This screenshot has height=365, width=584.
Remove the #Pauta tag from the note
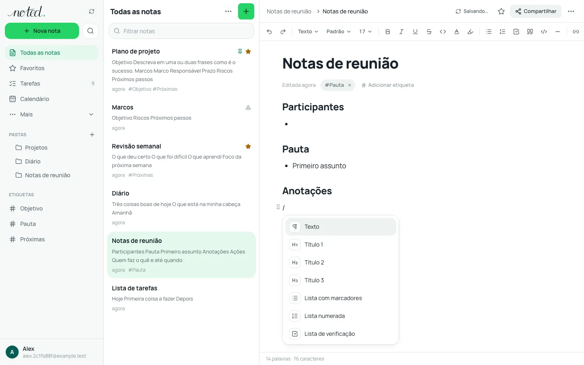pos(350,85)
